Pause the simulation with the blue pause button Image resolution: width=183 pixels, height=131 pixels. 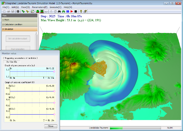tap(68, 11)
